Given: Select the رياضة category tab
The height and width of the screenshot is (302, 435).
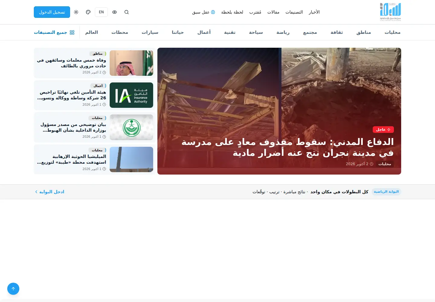Looking at the screenshot, I should 283,32.
